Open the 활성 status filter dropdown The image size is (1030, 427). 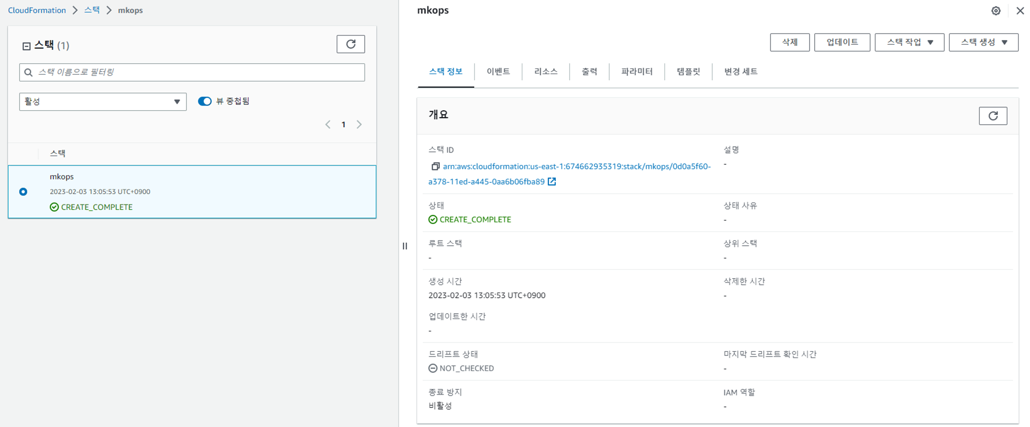(103, 101)
